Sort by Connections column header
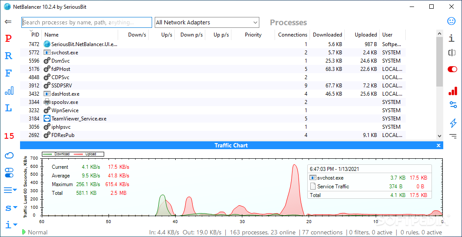The image size is (462, 237). pos(292,35)
